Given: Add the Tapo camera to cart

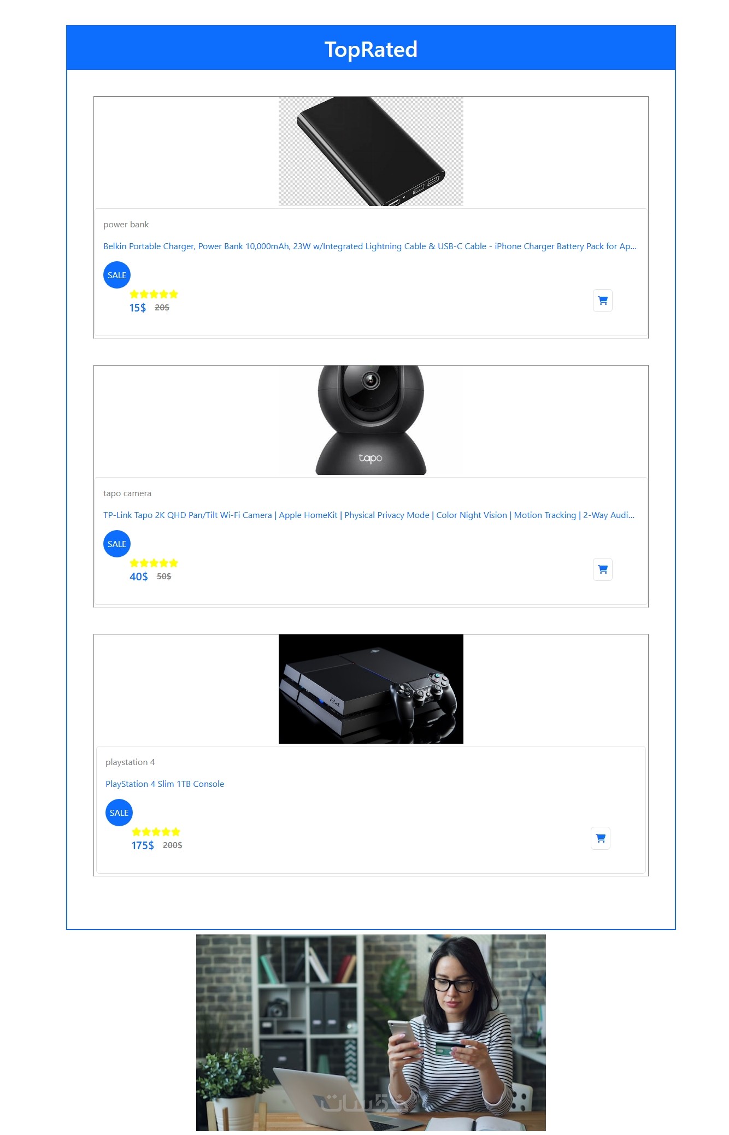Looking at the screenshot, I should (x=602, y=569).
